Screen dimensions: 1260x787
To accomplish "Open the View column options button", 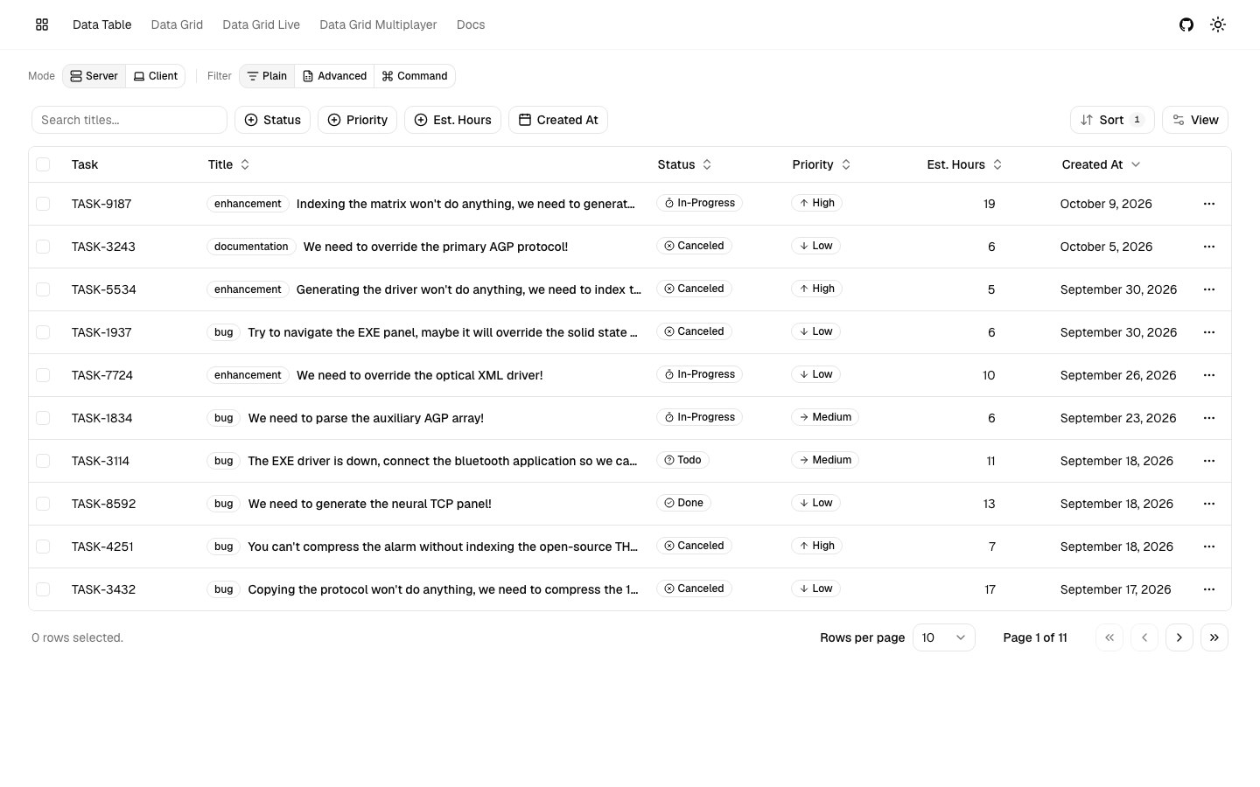I will pyautogui.click(x=1195, y=120).
